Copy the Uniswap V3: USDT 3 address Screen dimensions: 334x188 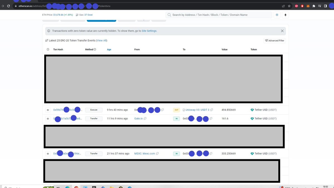coord(212,110)
